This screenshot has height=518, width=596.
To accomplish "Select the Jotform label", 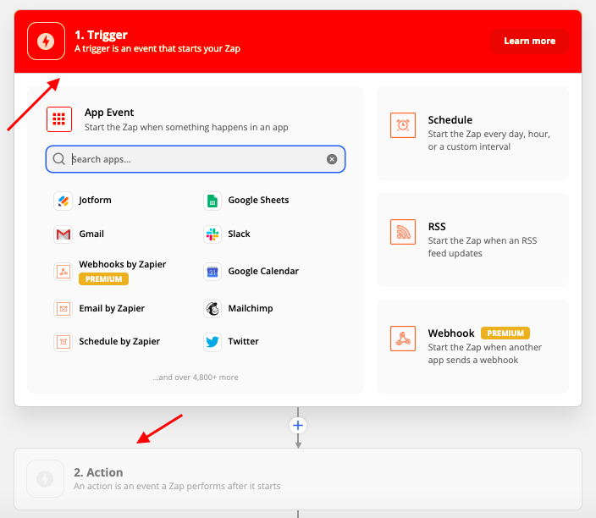I will point(95,200).
